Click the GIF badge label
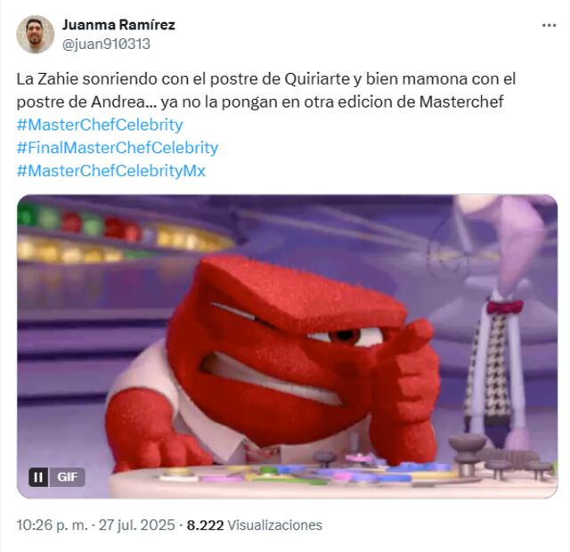This screenshot has height=552, width=570. (x=68, y=477)
